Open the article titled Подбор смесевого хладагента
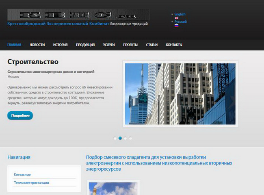 coord(159,163)
